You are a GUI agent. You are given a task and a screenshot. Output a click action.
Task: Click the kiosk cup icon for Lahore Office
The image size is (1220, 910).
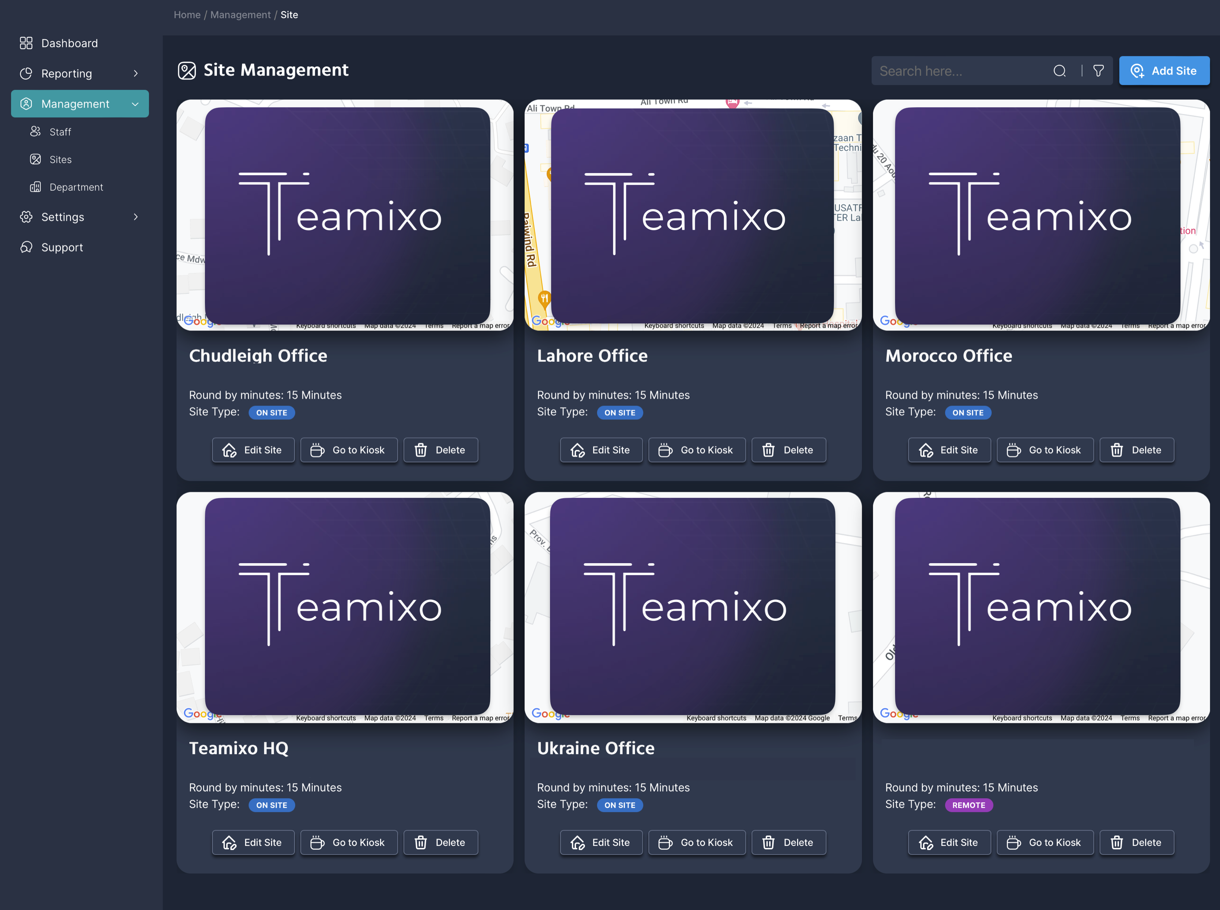[666, 450]
